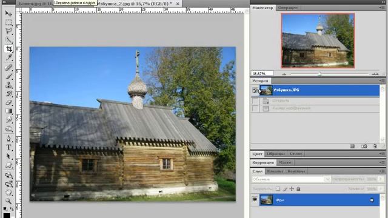This screenshot has height=218, width=388.
Task: Select the Path Selection arrow tool
Action: click(x=8, y=156)
